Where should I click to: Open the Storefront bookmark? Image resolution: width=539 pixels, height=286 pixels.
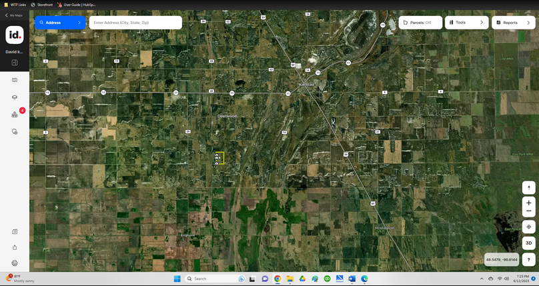pos(41,5)
